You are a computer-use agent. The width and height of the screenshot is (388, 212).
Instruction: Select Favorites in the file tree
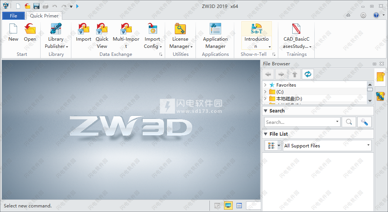pyautogui.click(x=286, y=85)
